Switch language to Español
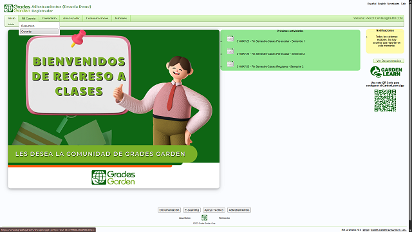The image size is (412, 232). 372,4
